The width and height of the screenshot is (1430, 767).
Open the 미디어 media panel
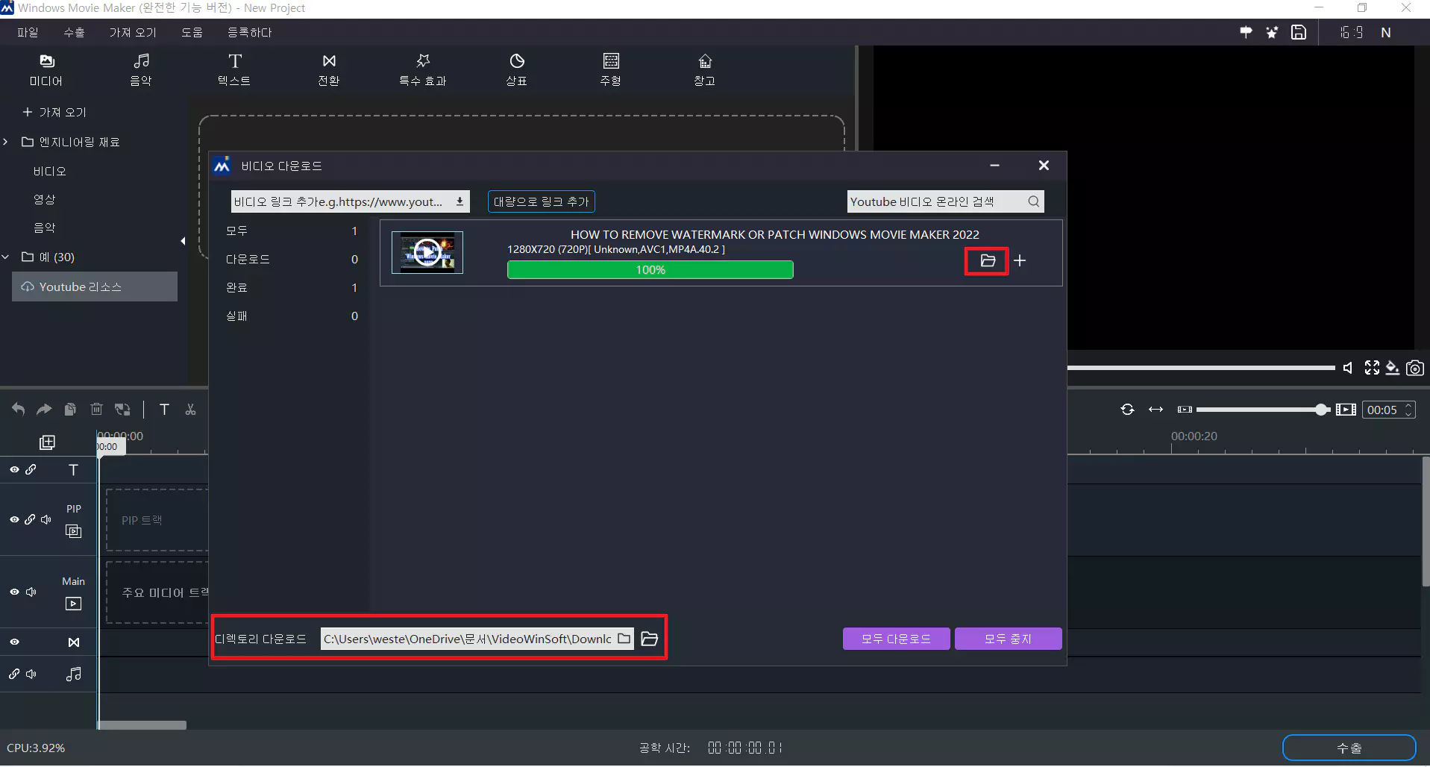46,70
